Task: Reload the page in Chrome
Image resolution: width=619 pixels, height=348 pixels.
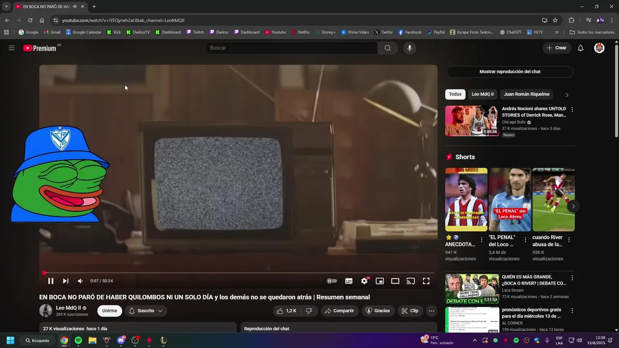Action: [x=30, y=20]
